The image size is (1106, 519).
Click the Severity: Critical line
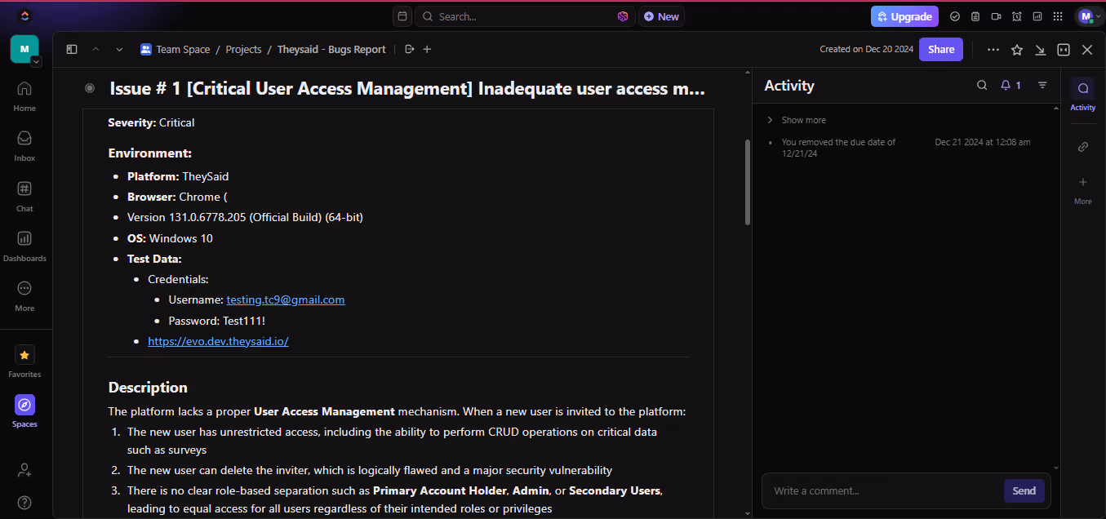point(151,122)
